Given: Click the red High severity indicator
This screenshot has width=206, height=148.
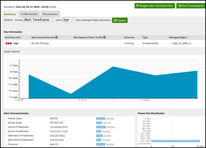Looking at the screenshot, I should [x=9, y=43].
